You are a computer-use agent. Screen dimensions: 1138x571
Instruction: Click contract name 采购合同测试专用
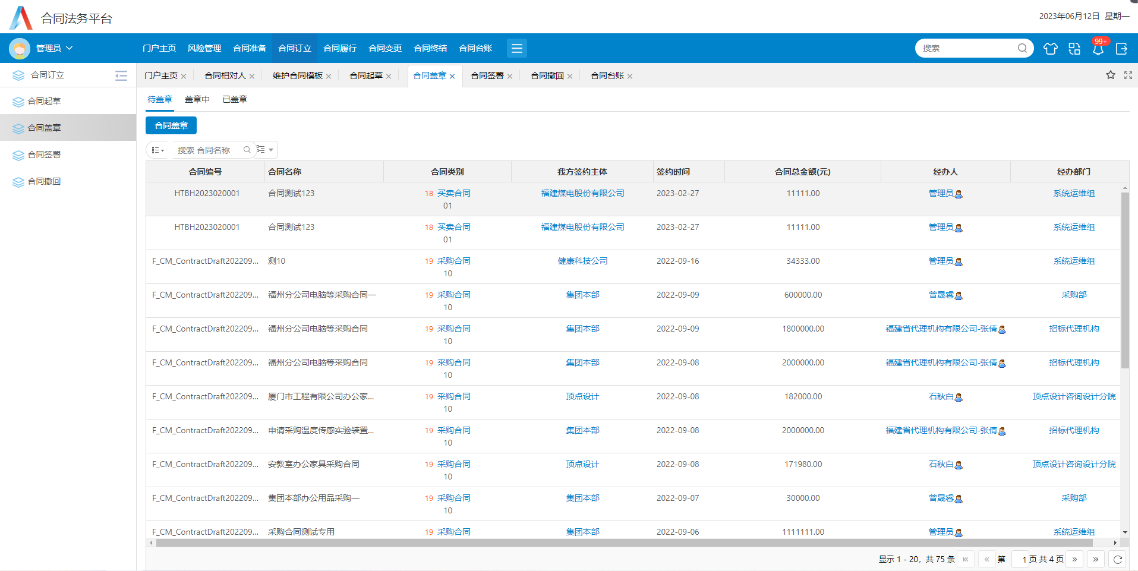tap(301, 532)
